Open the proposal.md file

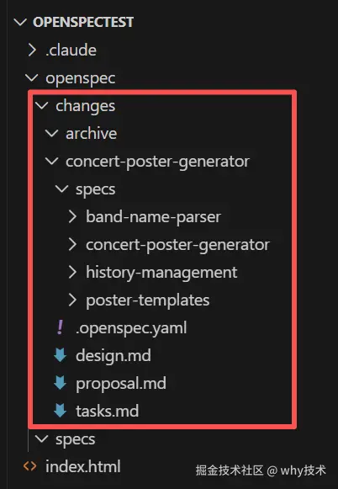(x=121, y=384)
